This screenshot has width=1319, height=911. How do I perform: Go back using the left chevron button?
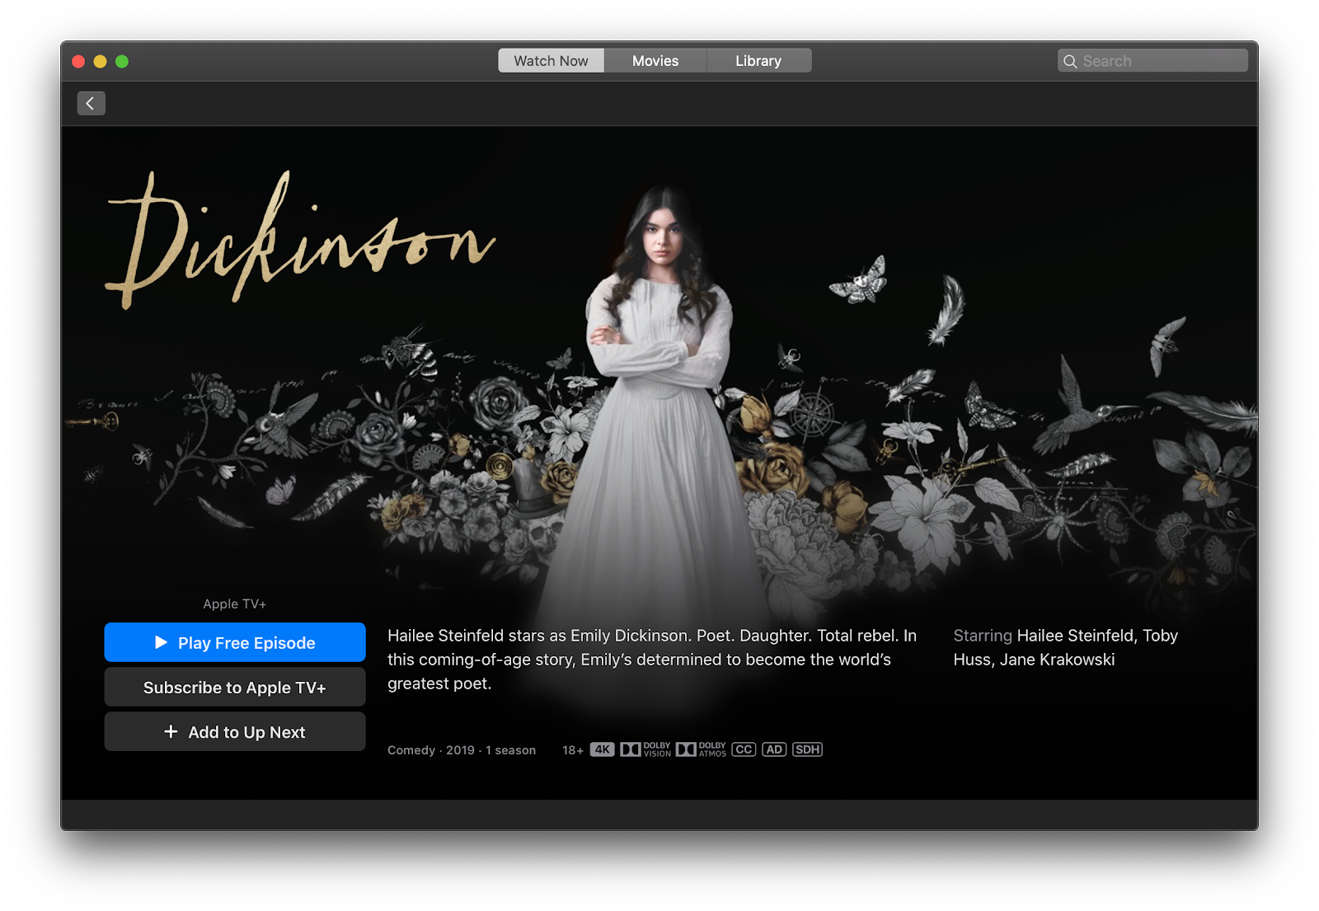(x=91, y=103)
